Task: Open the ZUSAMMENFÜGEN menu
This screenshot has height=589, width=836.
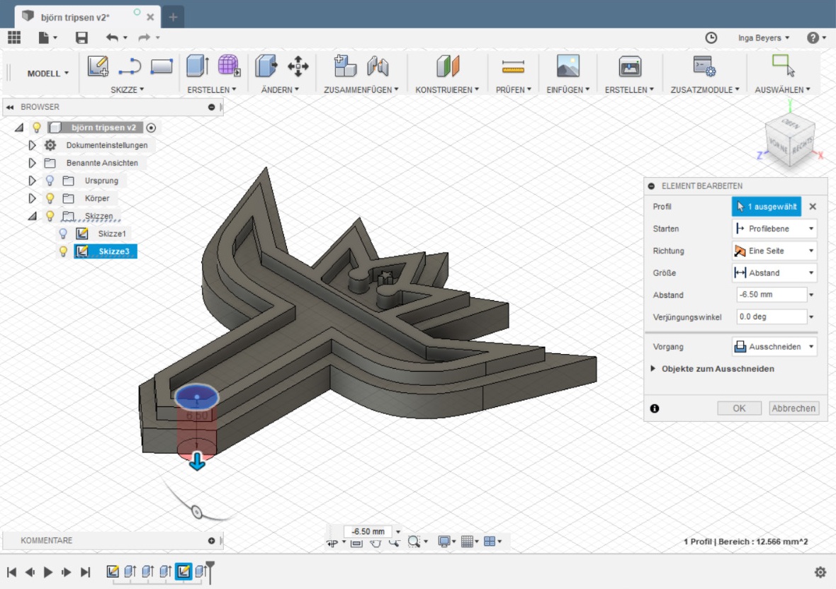Action: coord(361,90)
